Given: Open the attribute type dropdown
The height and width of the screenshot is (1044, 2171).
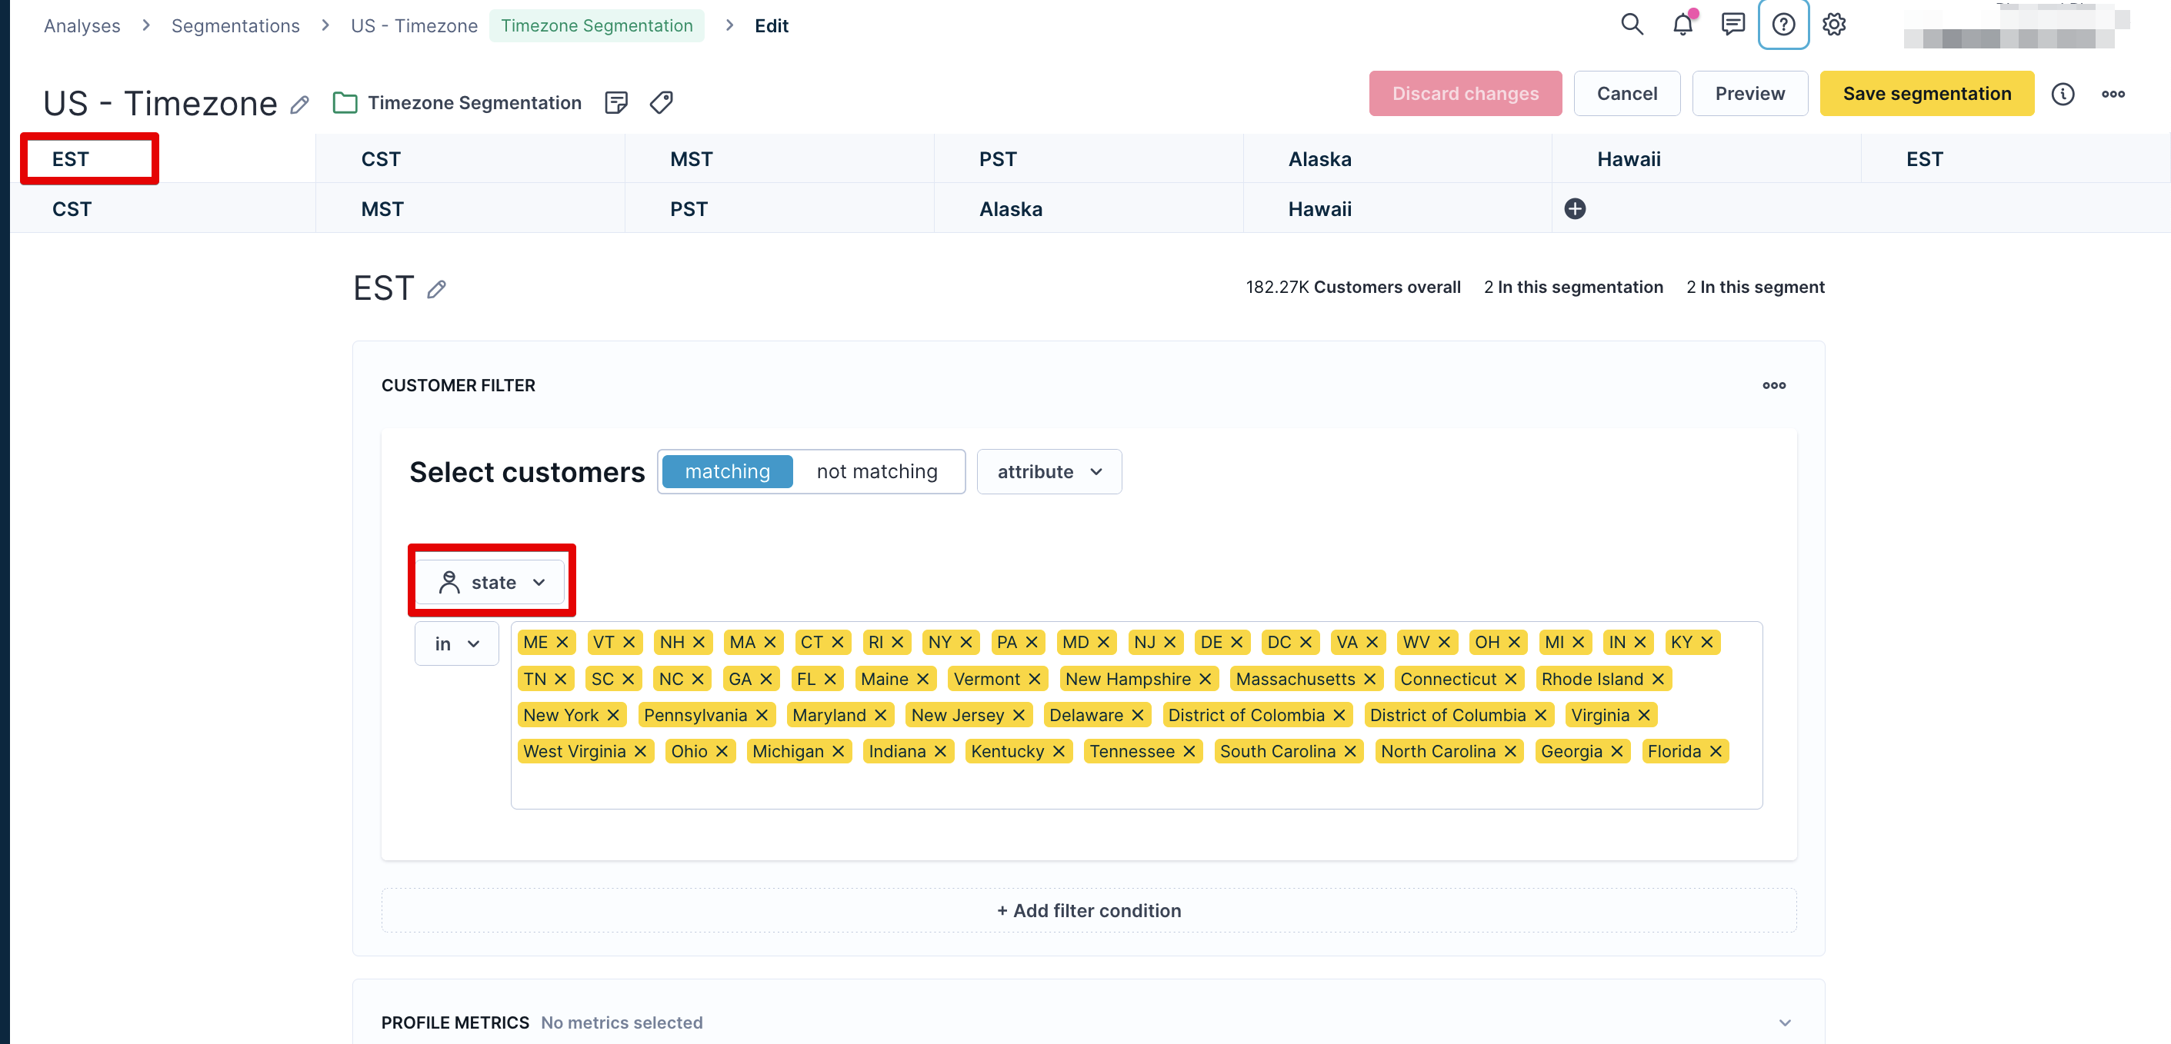Looking at the screenshot, I should pos(1049,471).
